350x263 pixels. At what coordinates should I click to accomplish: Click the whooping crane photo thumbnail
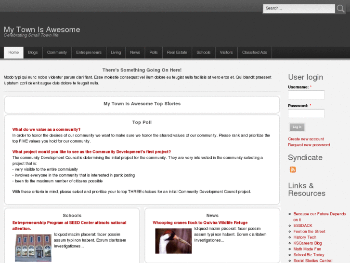click(173, 241)
